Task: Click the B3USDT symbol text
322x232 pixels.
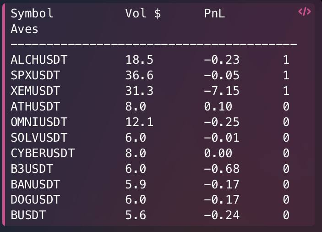Action: coord(32,169)
